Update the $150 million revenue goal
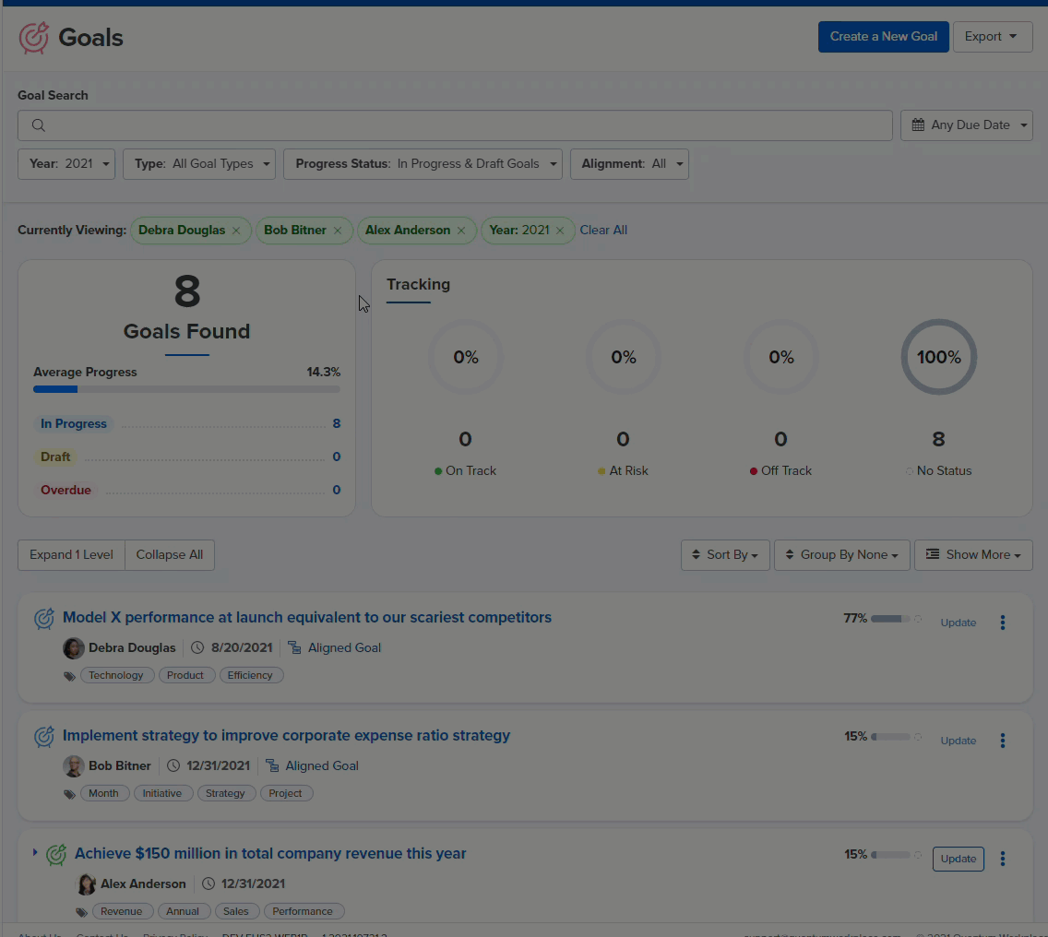1048x937 pixels. click(x=959, y=859)
